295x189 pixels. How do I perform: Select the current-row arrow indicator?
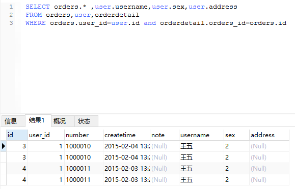pos(4,146)
